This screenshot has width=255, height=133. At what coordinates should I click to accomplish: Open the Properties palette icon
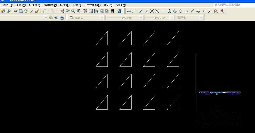point(85,11)
